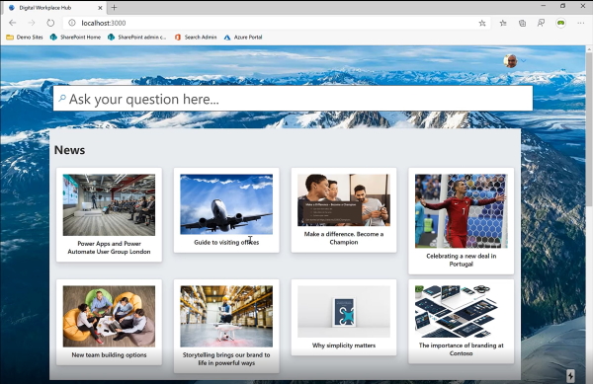Click Celebrating a new deal in Portugal title
The image size is (593, 384).
(461, 260)
